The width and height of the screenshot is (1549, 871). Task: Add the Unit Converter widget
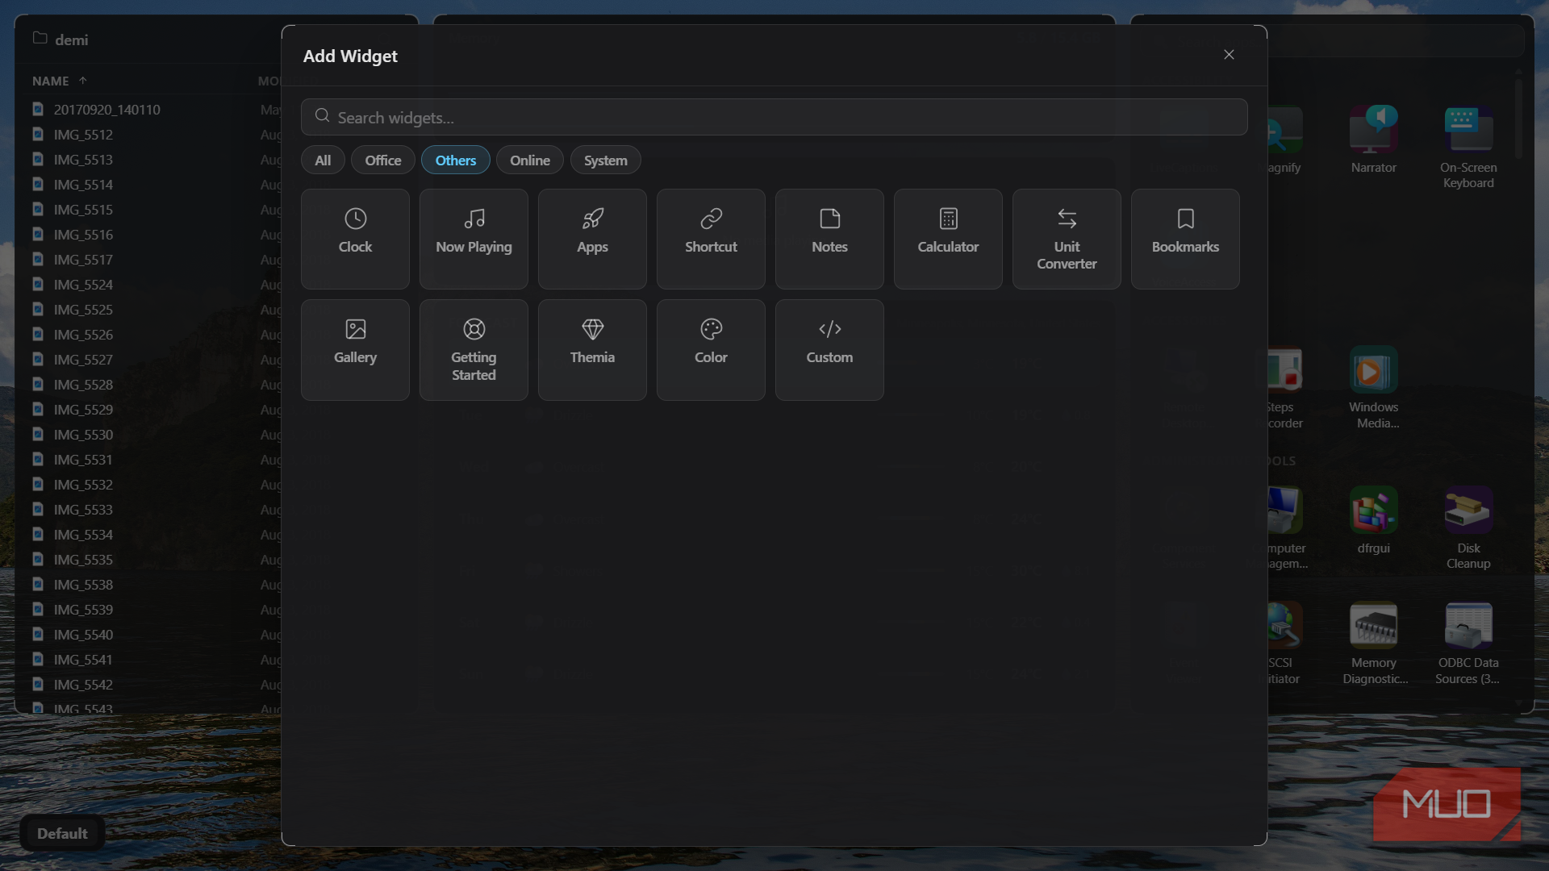click(x=1067, y=239)
